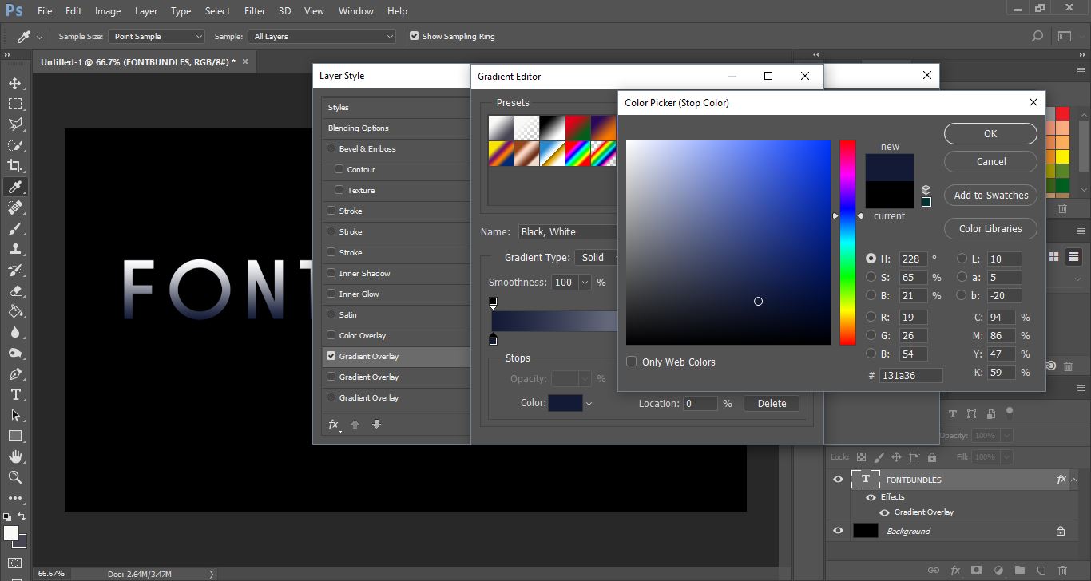
Task: Click the Add to Swatches button
Action: tap(990, 195)
